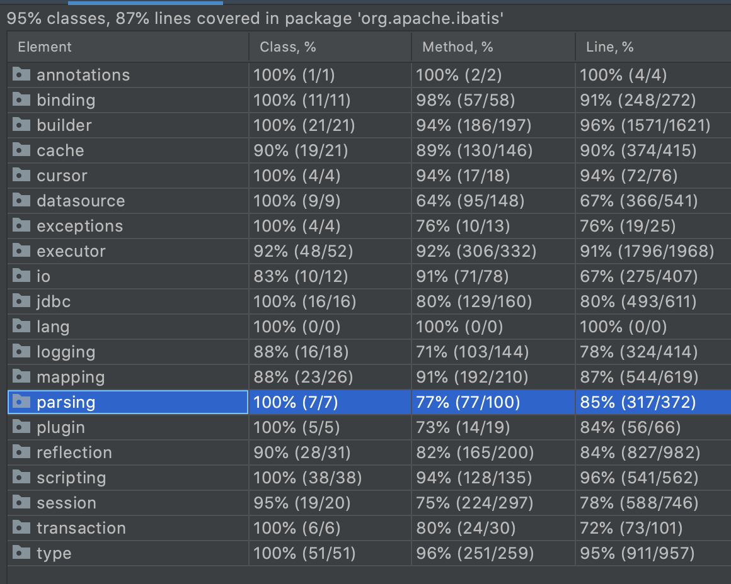Click session method coverage 75% (224/297)
The image size is (731, 584).
click(475, 503)
